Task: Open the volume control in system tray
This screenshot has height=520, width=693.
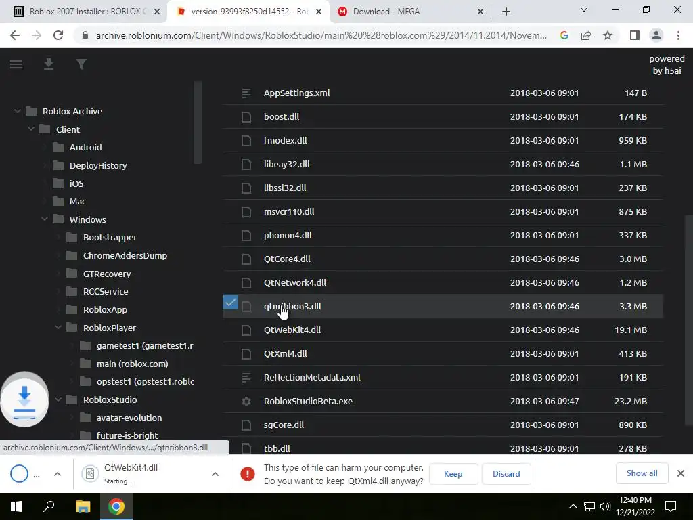Action: pyautogui.click(x=606, y=506)
